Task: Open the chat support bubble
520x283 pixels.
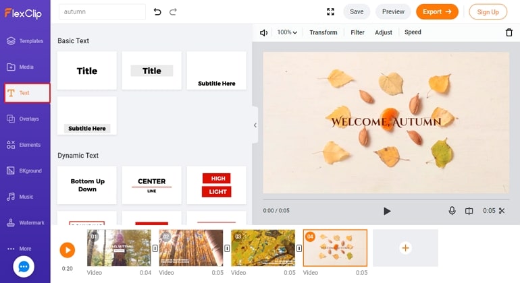Action: coord(24,266)
